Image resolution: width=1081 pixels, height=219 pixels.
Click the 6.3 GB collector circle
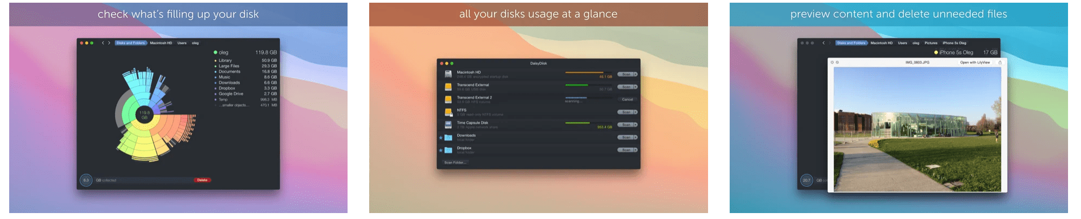[x=86, y=180]
